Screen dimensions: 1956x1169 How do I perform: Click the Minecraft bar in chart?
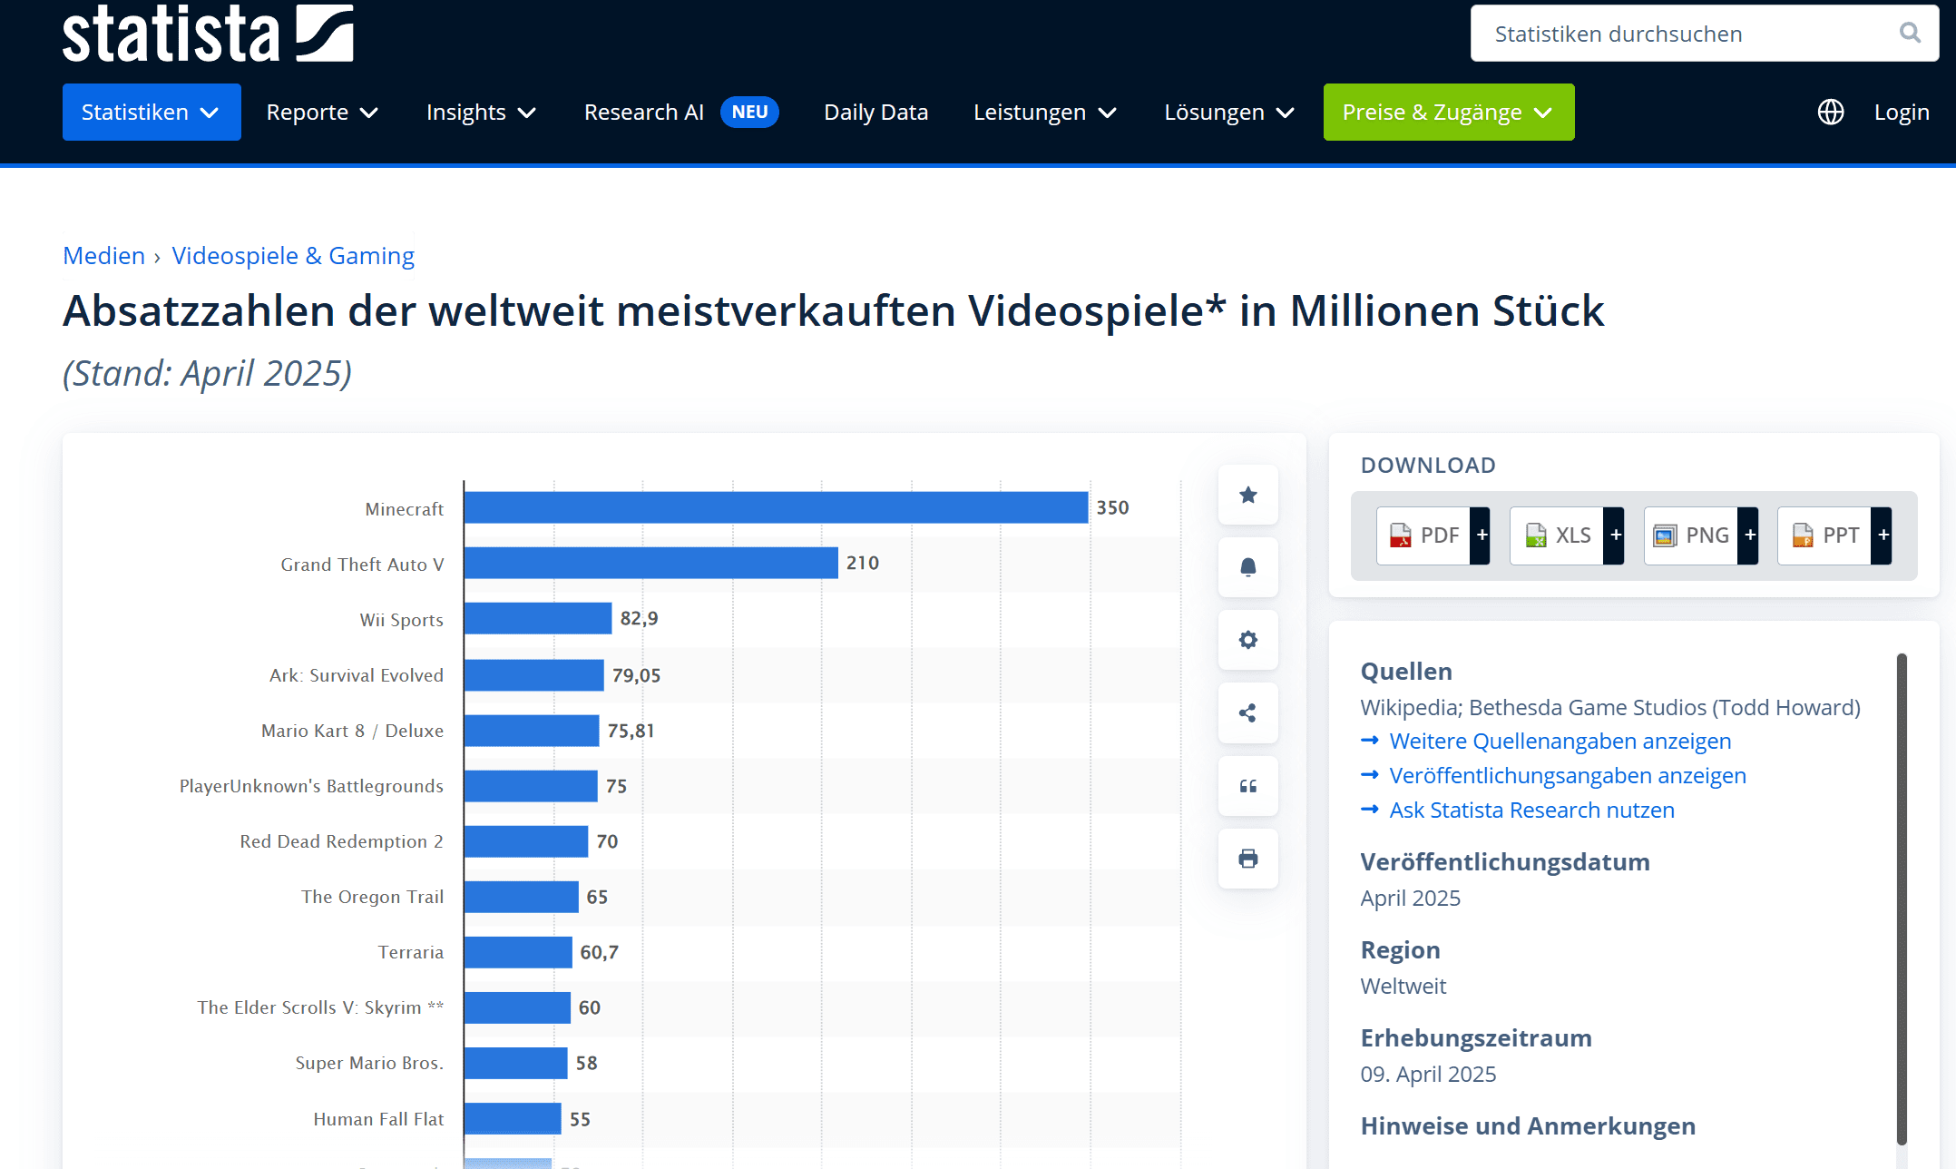tap(776, 507)
